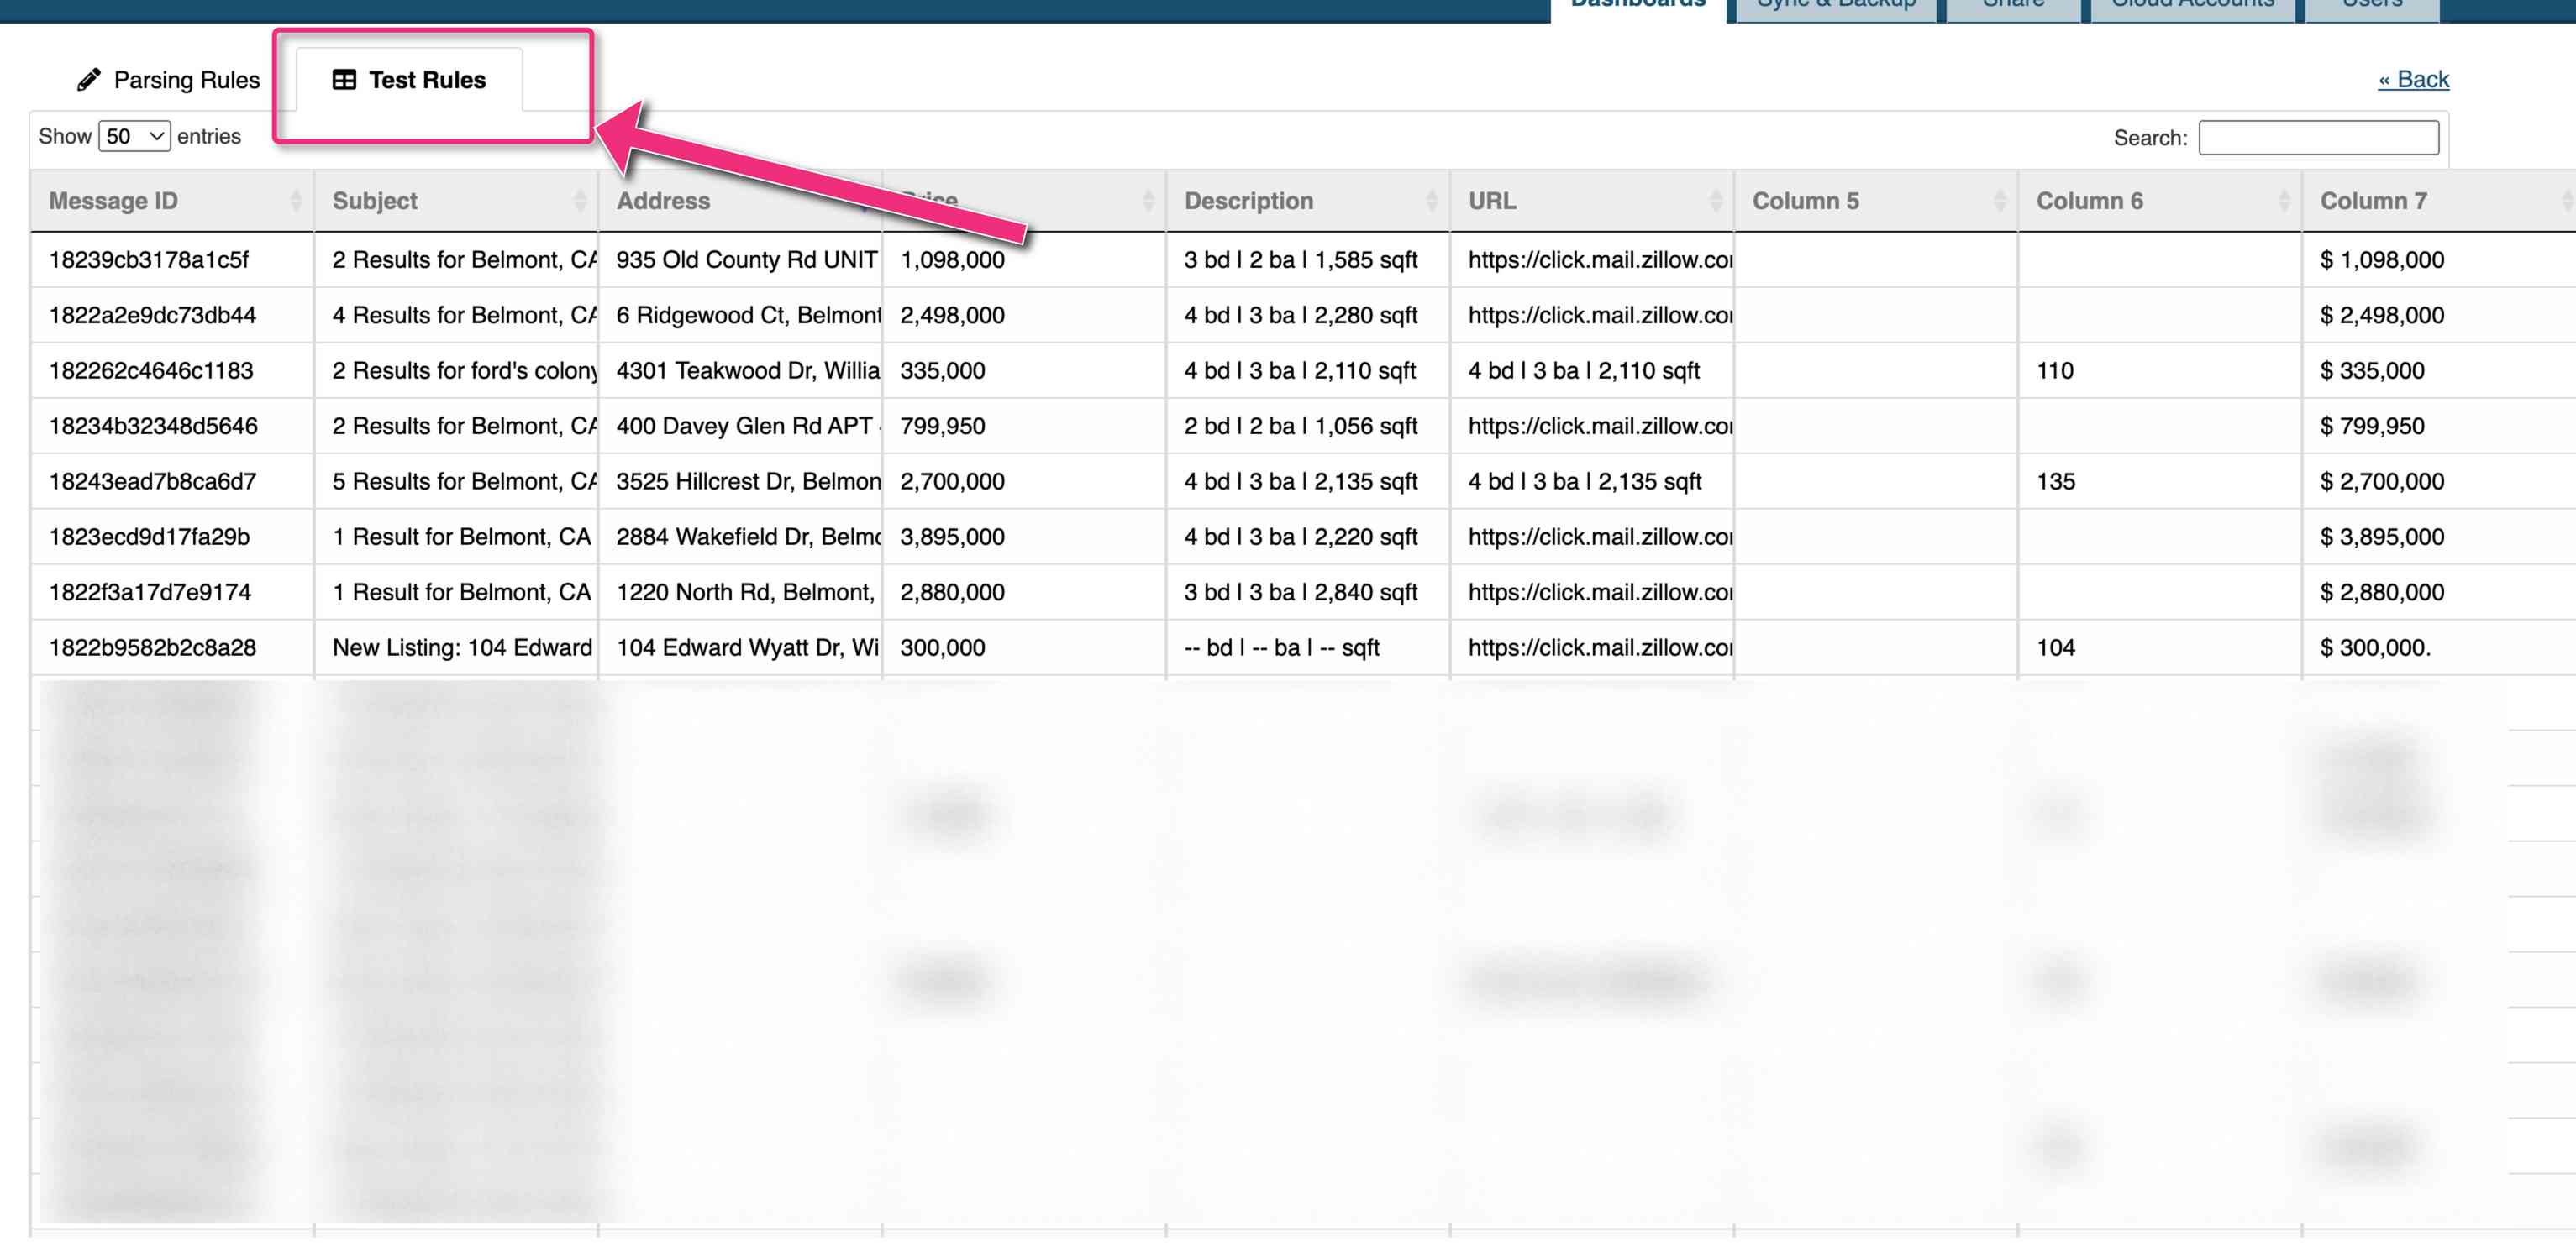Click the pencil icon beside Parsing Rules
The image size is (2576, 1247).
[x=89, y=80]
